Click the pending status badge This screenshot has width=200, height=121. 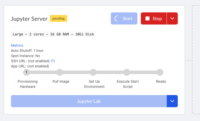tap(59, 18)
